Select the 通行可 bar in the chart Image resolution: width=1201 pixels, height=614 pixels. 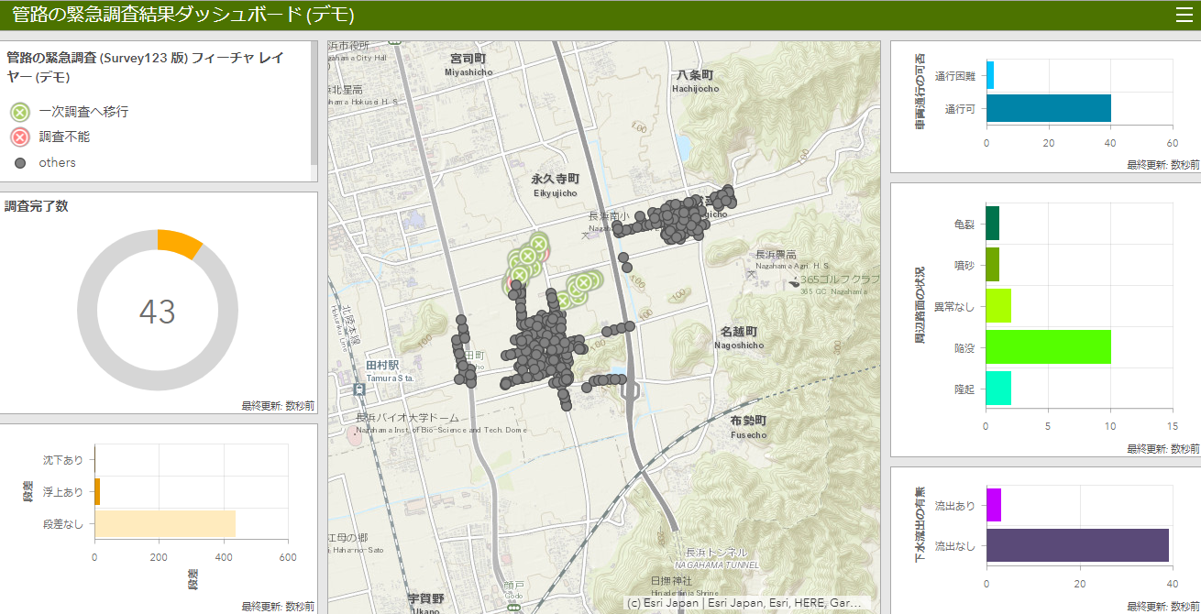1048,108
